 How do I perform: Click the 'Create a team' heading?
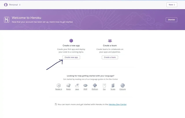(110, 45)
